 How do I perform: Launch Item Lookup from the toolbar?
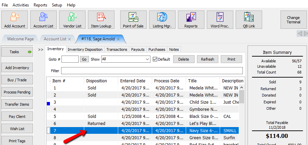(101, 20)
